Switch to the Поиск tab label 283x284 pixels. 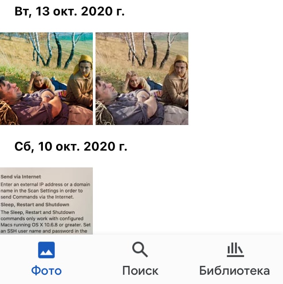point(140,271)
